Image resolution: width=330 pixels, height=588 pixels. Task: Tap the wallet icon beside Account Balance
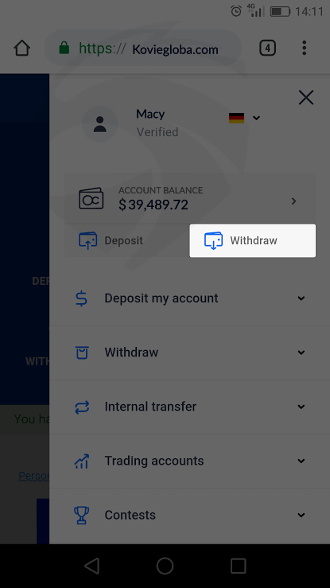(x=91, y=198)
